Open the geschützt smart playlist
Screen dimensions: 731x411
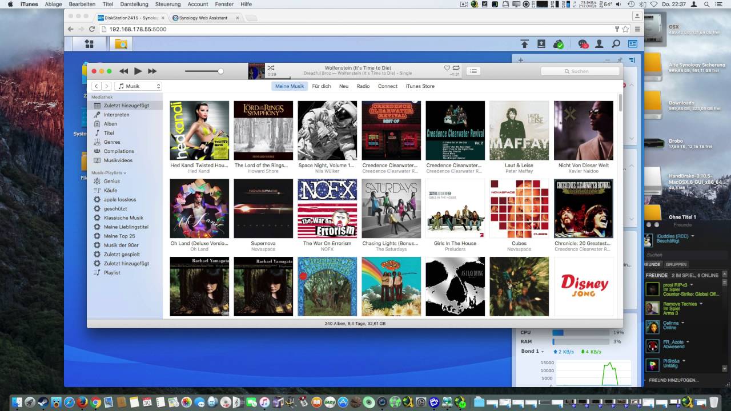pos(124,208)
